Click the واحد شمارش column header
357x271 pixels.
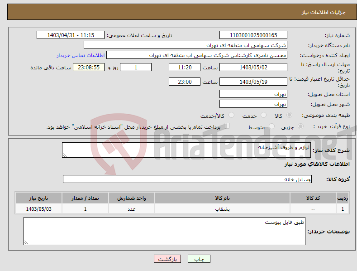coord(132,198)
